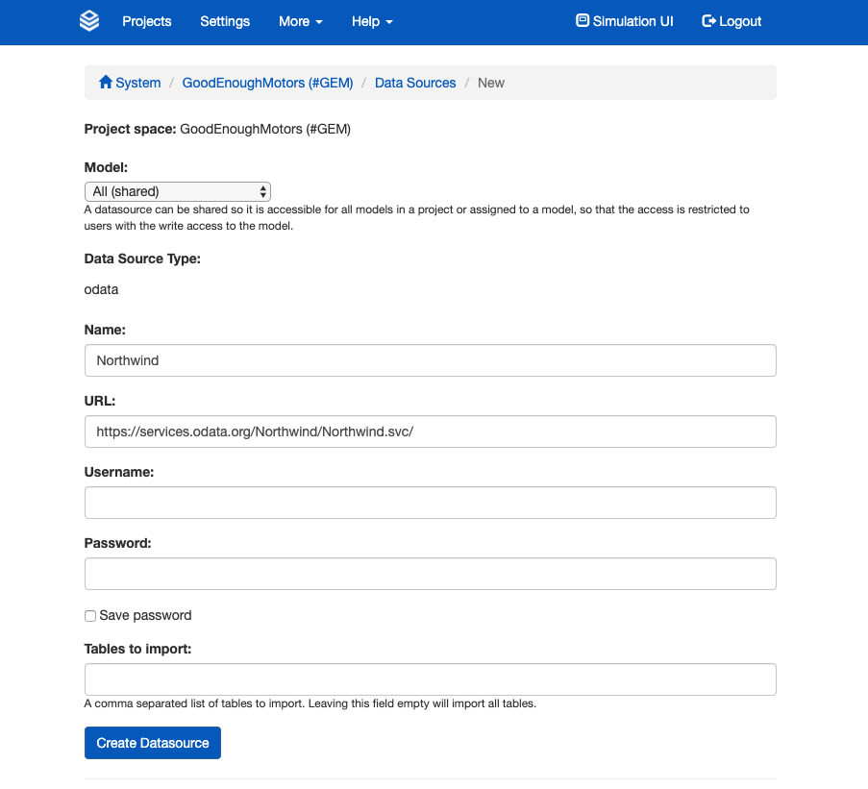Click the Simulation UI icon
868x789 pixels.
[x=582, y=21]
